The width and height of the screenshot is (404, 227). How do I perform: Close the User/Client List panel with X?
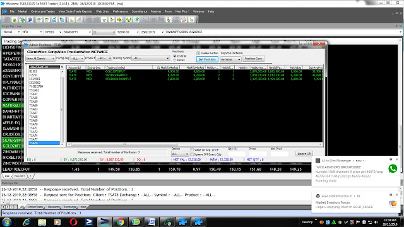pyautogui.click(x=62, y=67)
